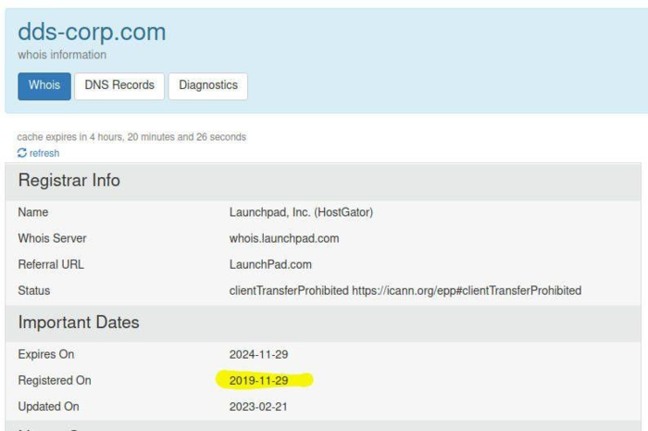Select the Whois tab
648x431 pixels.
(42, 85)
